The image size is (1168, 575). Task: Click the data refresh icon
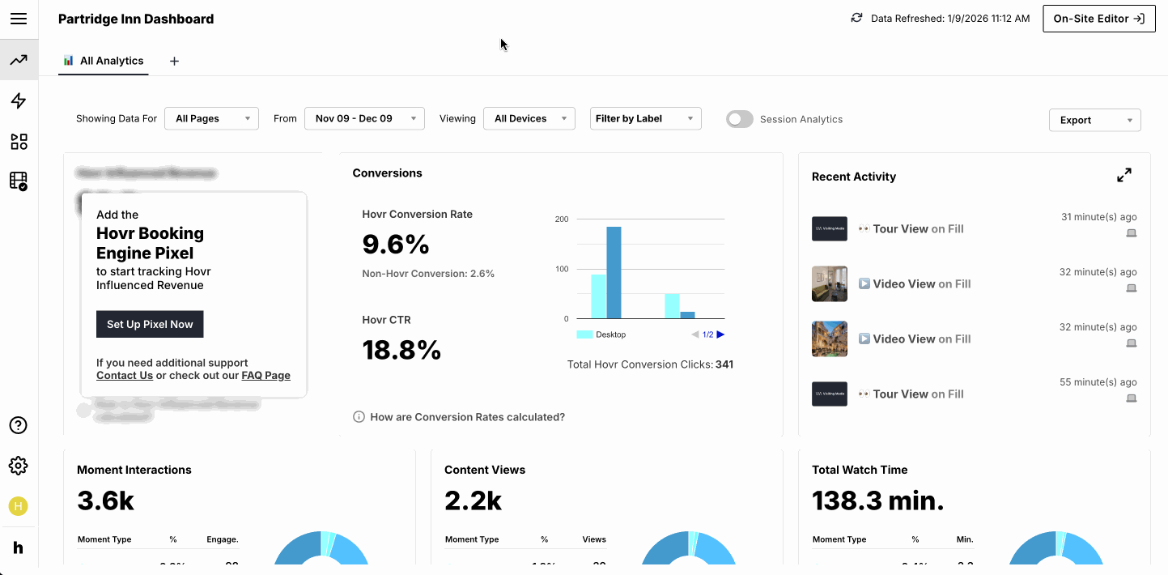[x=856, y=18]
